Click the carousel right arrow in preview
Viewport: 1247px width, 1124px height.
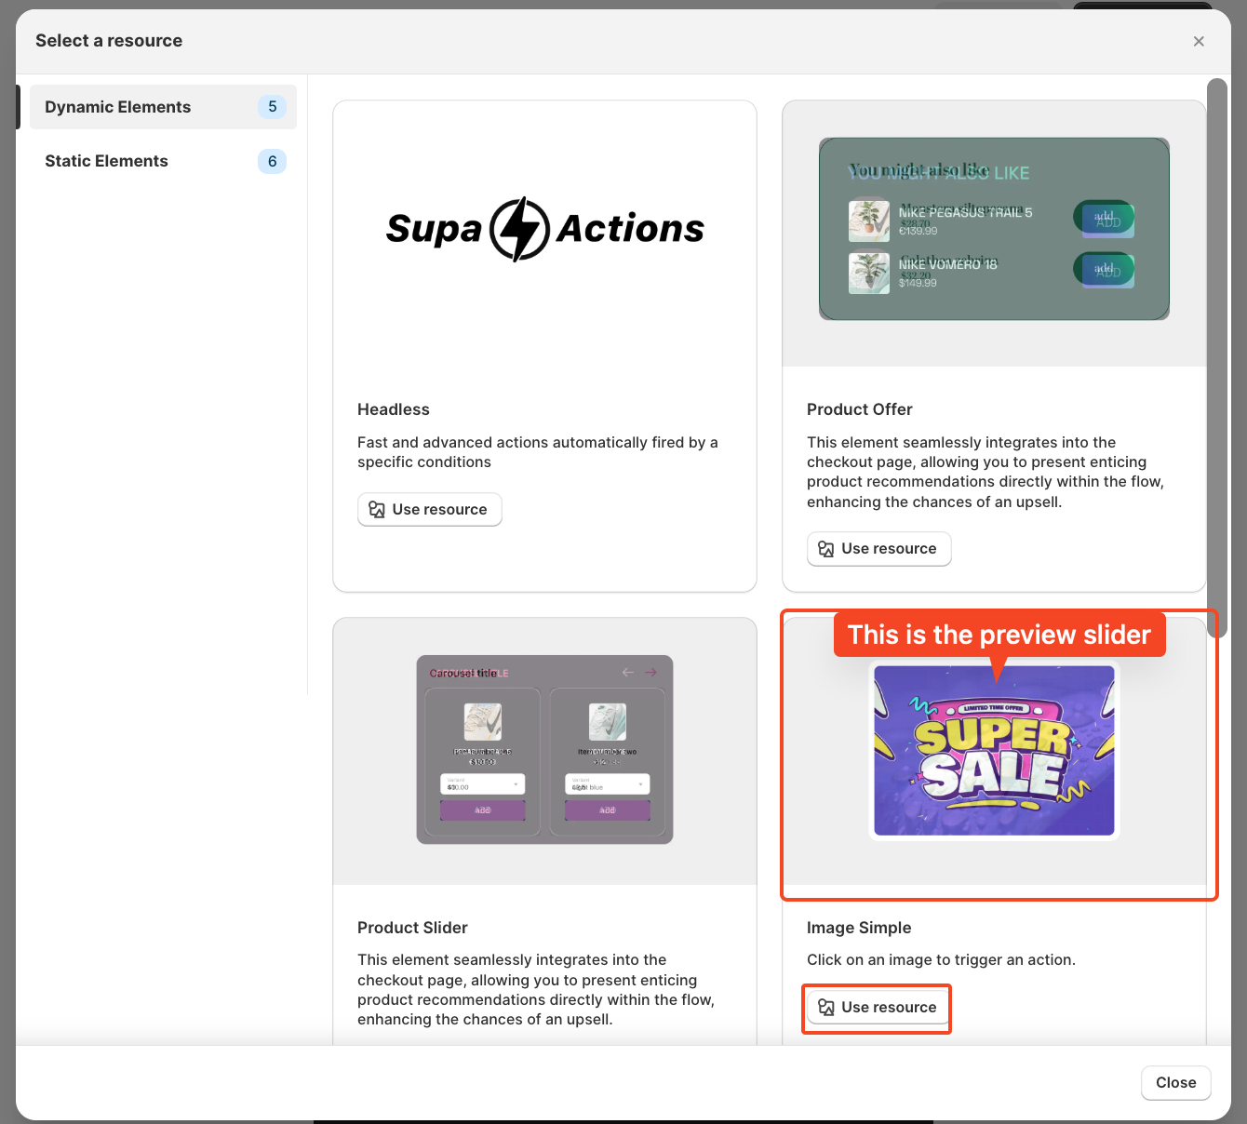[650, 672]
